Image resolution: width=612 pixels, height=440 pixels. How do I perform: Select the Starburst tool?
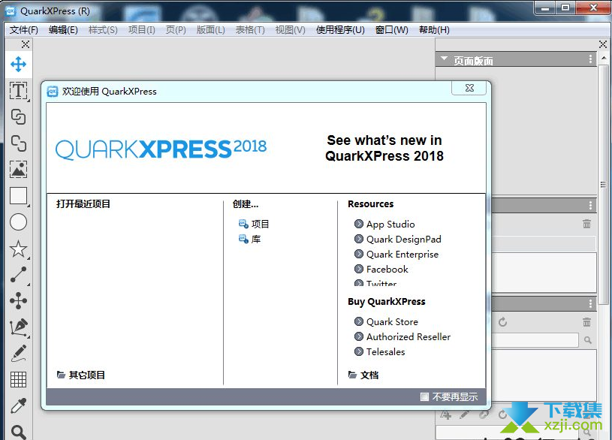click(18, 249)
